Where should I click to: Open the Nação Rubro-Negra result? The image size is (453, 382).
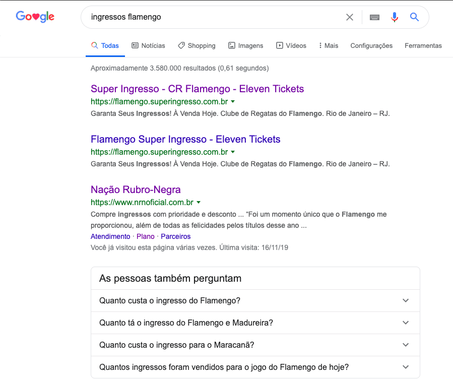coord(136,189)
